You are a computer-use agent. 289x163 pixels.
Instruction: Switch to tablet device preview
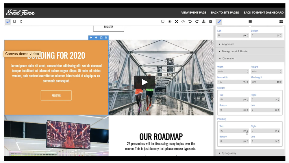point(14,22)
